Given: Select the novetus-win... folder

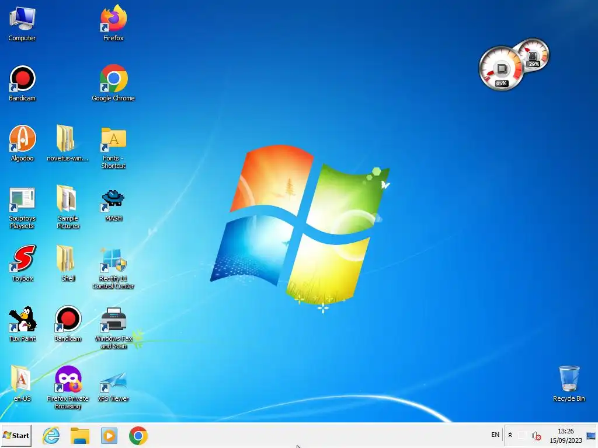Looking at the screenshot, I should [x=68, y=144].
